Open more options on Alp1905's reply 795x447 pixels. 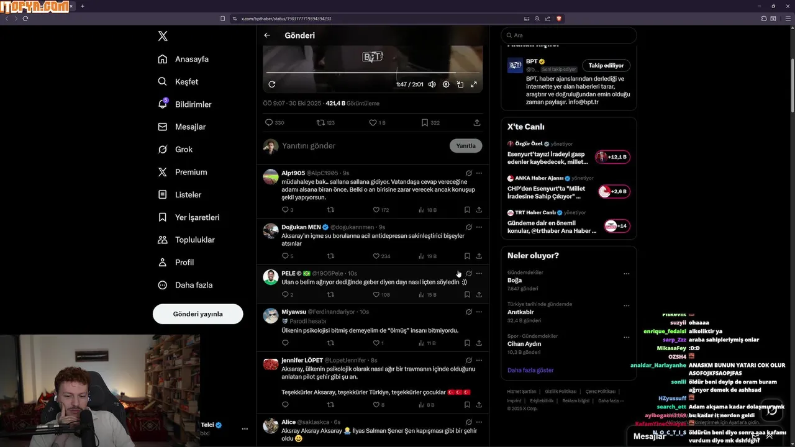[479, 173]
